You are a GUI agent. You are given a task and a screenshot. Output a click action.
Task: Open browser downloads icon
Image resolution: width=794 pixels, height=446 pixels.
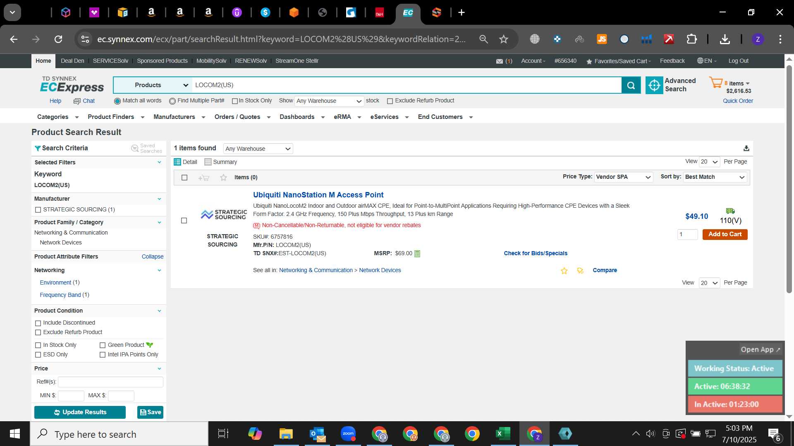coord(725,39)
